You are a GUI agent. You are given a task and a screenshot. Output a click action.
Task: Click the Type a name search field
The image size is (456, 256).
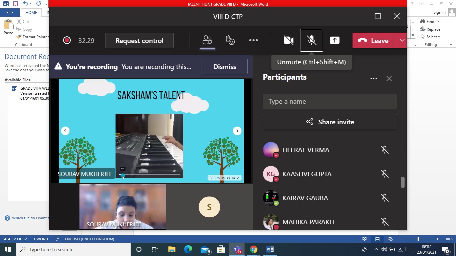(330, 101)
